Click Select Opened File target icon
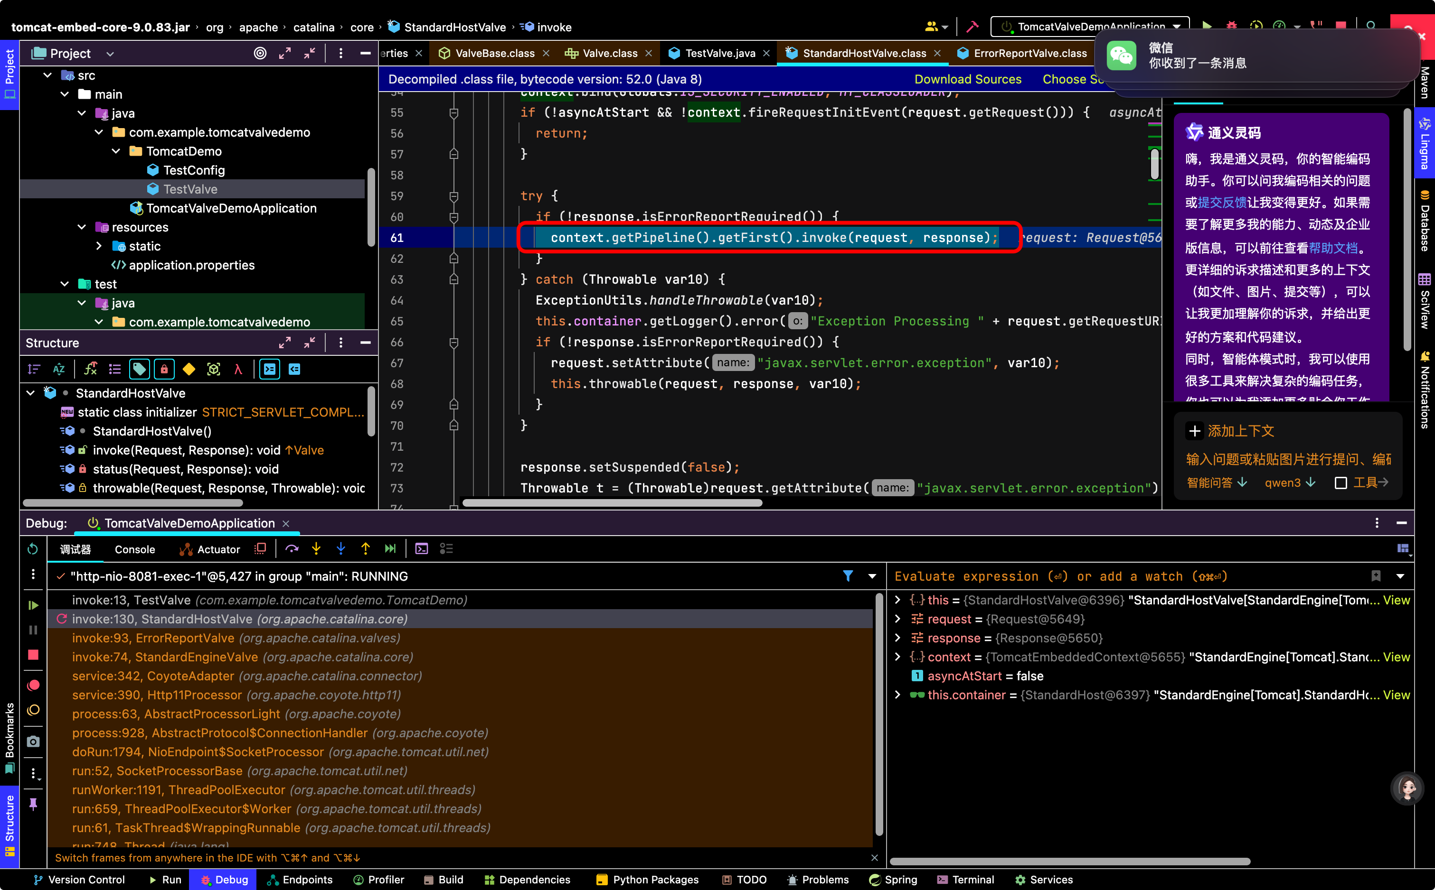The width and height of the screenshot is (1435, 890). [260, 53]
